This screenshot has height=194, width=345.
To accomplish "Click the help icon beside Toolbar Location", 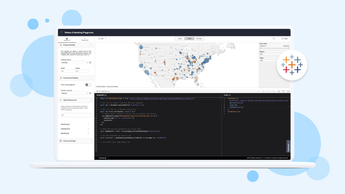I will [x=90, y=93].
